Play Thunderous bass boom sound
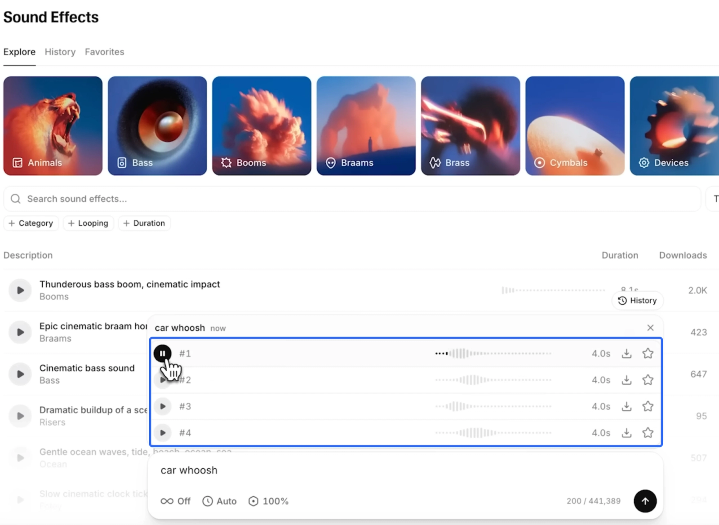The width and height of the screenshot is (719, 525). click(x=20, y=290)
